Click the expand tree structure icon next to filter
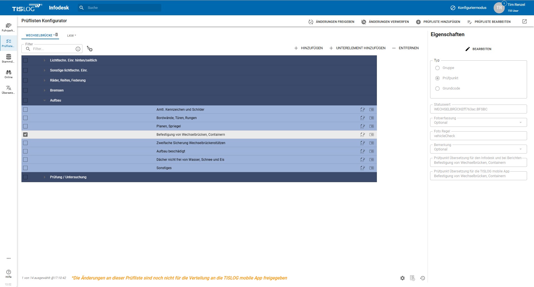534x287 pixels. (89, 49)
